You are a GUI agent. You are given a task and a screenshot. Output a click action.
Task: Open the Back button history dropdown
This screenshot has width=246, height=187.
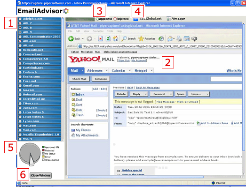pos(83,38)
